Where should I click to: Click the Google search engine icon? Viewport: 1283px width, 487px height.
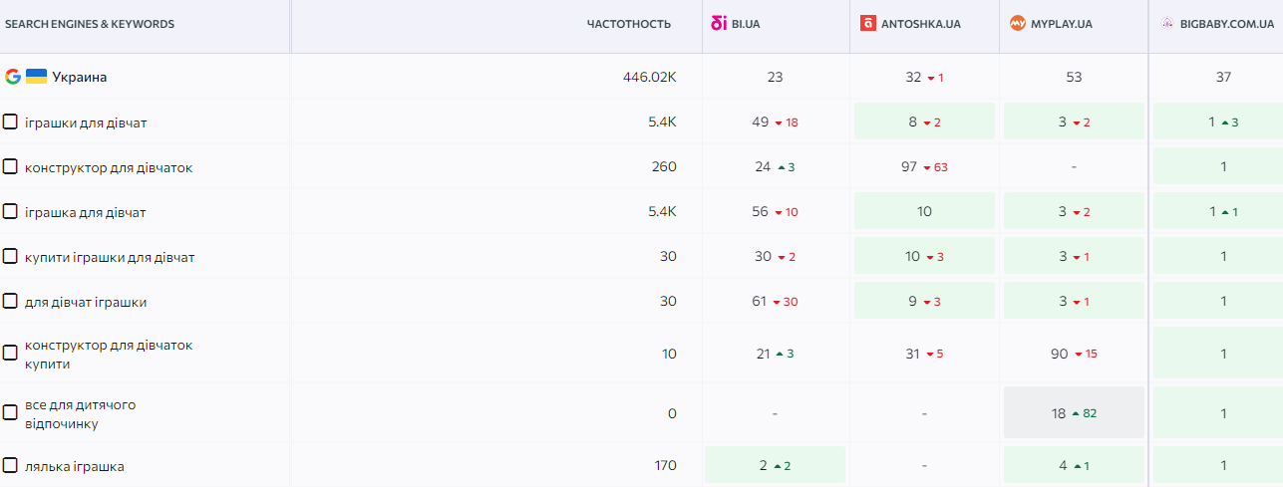coord(13,77)
